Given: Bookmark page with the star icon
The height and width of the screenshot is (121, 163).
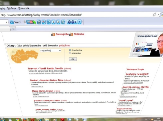Looking at the screenshot, I should coord(155,15).
